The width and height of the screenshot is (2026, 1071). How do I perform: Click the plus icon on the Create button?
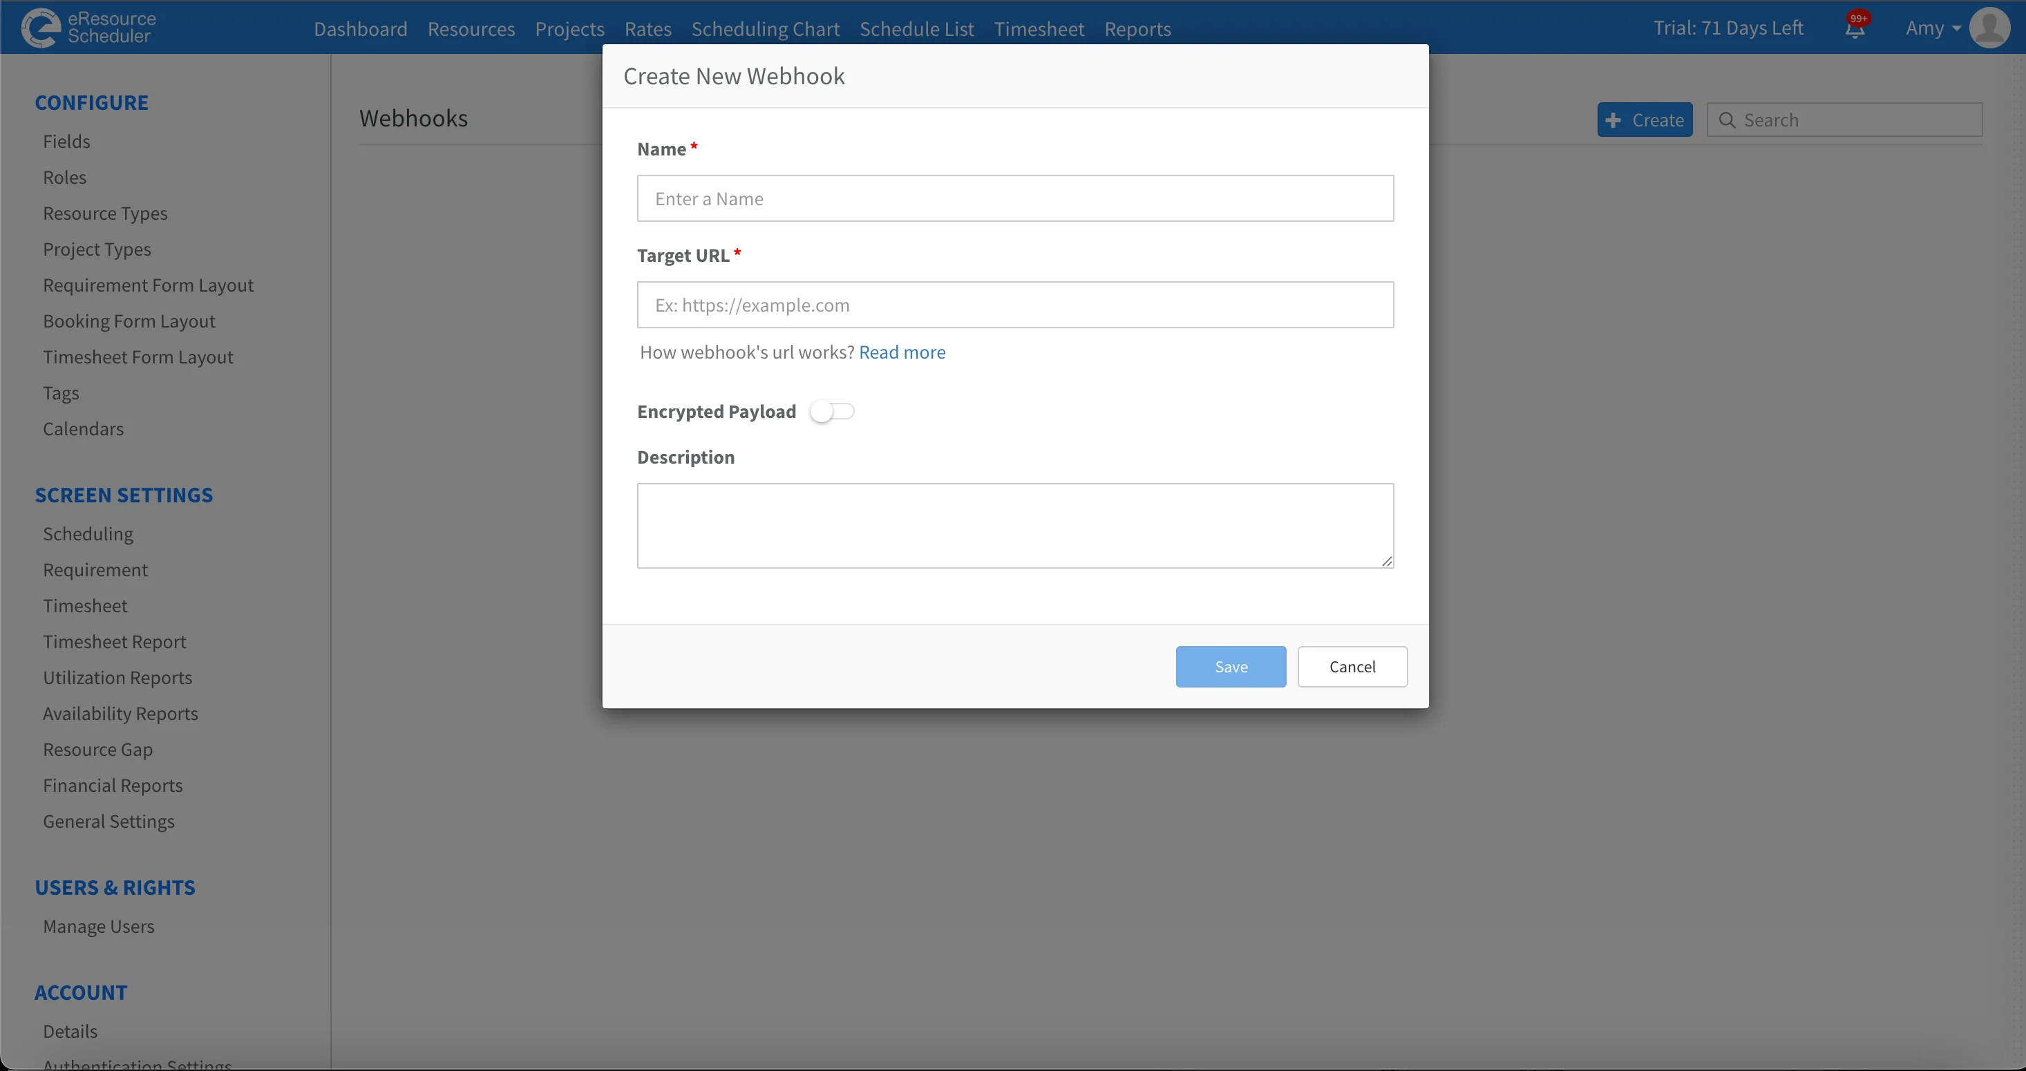pos(1614,120)
